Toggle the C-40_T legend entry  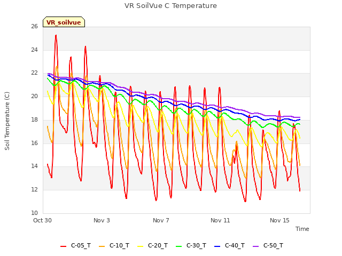tap(229, 246)
